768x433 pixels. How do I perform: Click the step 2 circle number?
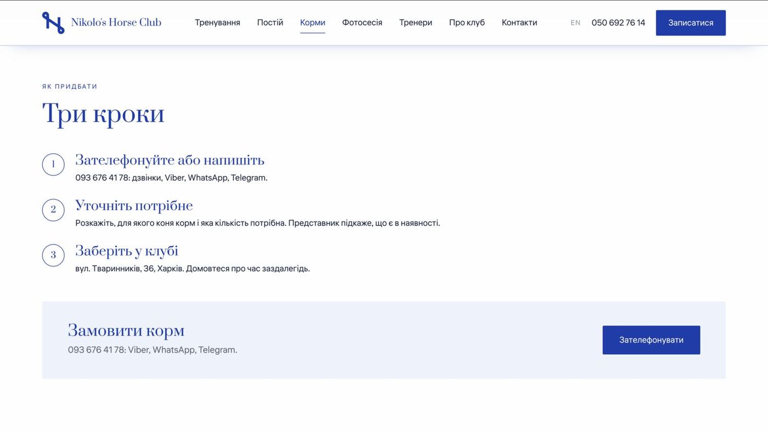(53, 210)
